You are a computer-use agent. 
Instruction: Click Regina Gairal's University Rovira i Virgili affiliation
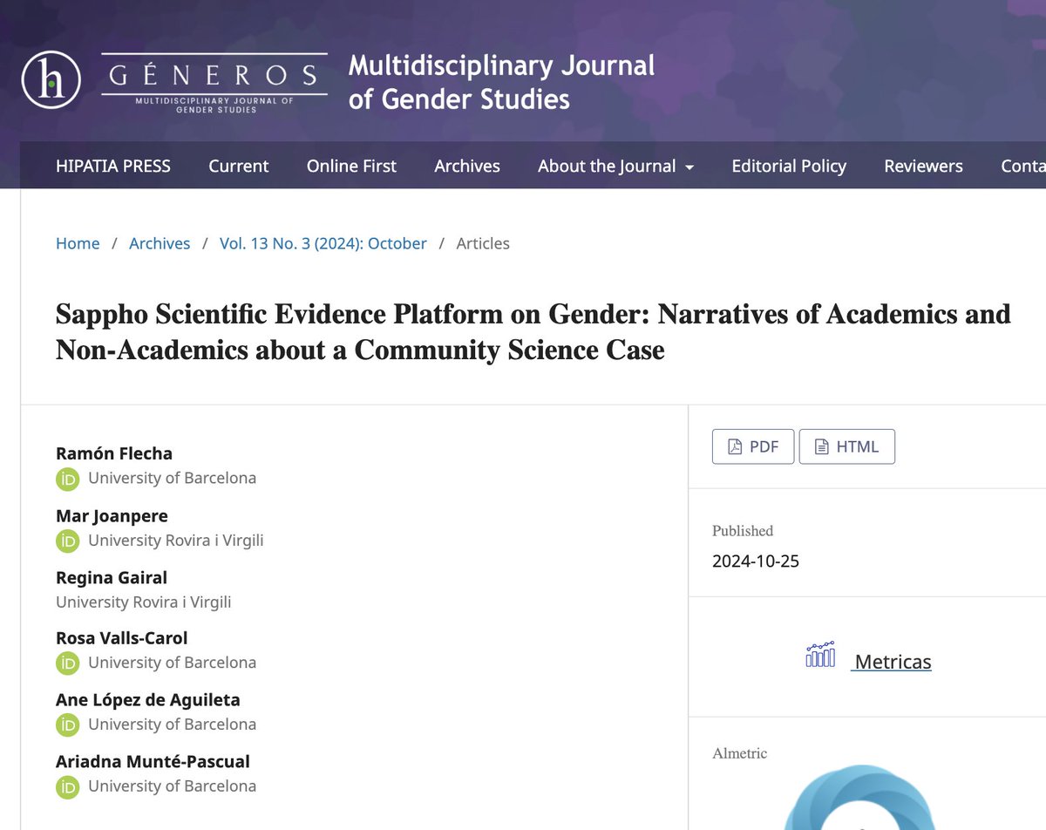point(144,602)
